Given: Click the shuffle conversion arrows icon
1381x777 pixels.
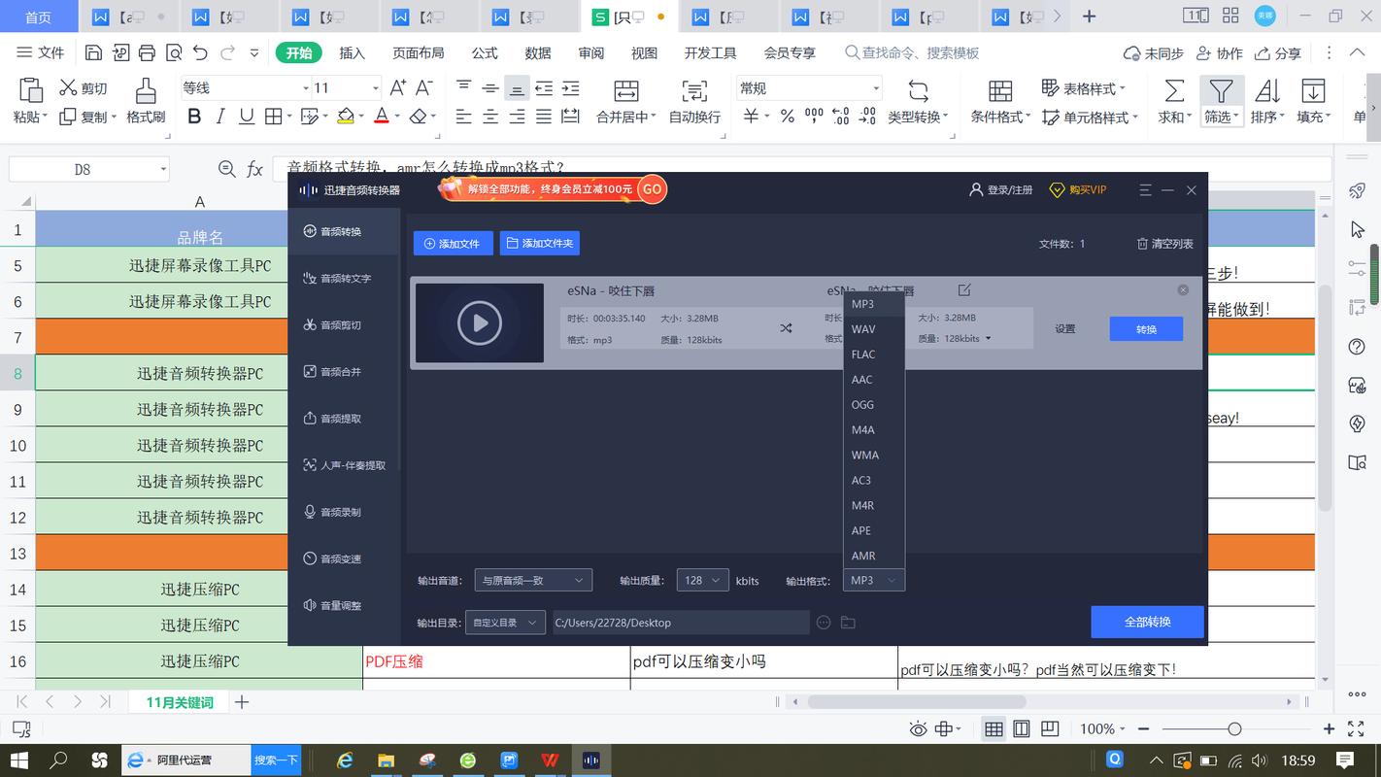Looking at the screenshot, I should pyautogui.click(x=786, y=328).
